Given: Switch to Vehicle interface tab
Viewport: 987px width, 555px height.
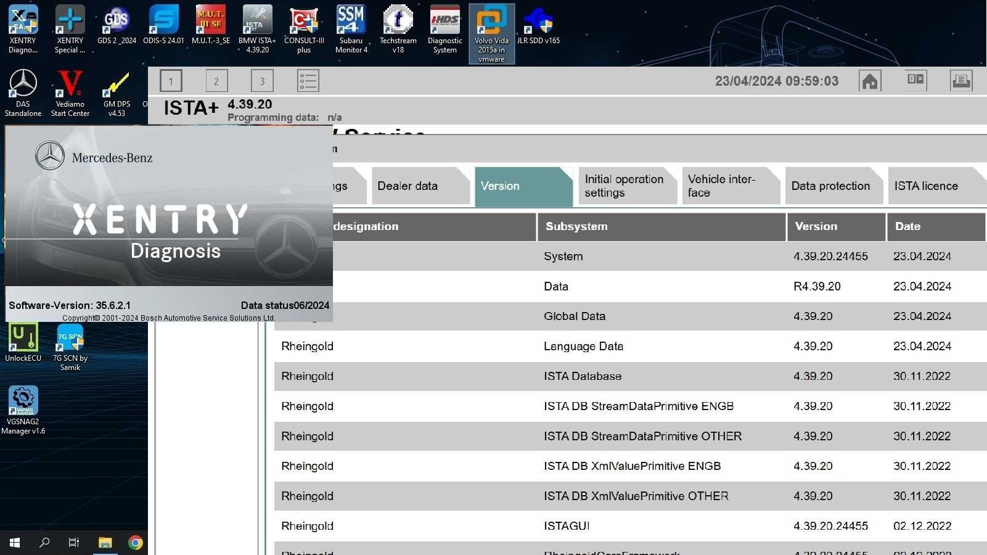Looking at the screenshot, I should pos(731,186).
